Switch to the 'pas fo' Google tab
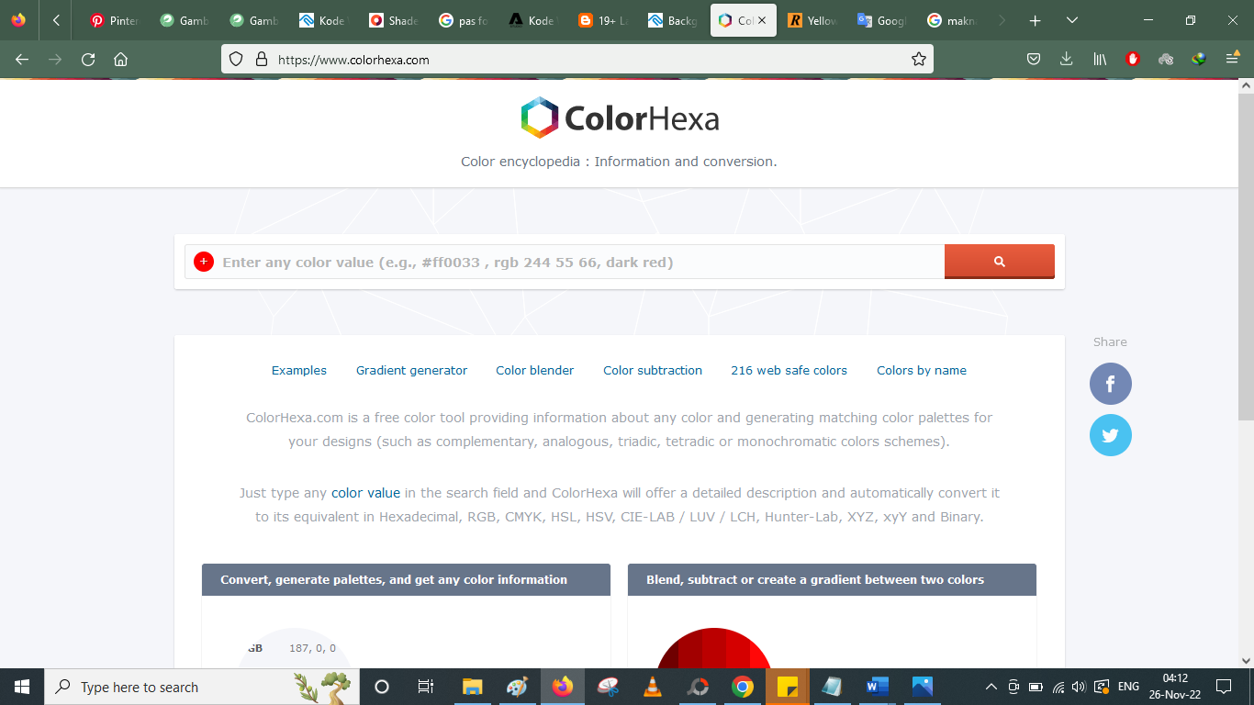 [x=465, y=20]
